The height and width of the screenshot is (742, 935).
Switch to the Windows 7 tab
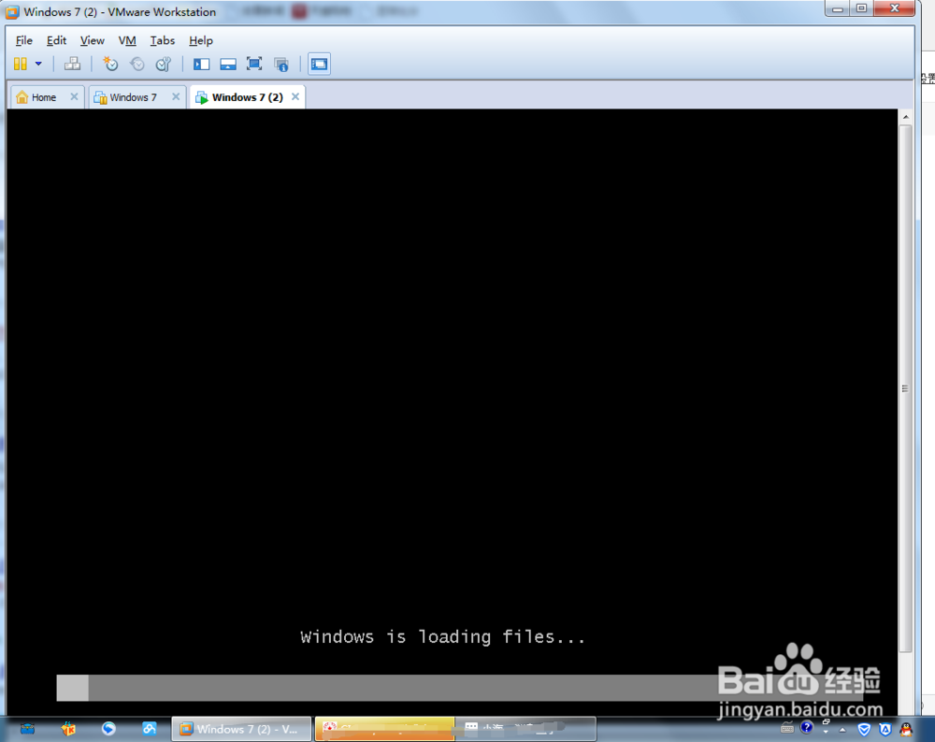(131, 96)
